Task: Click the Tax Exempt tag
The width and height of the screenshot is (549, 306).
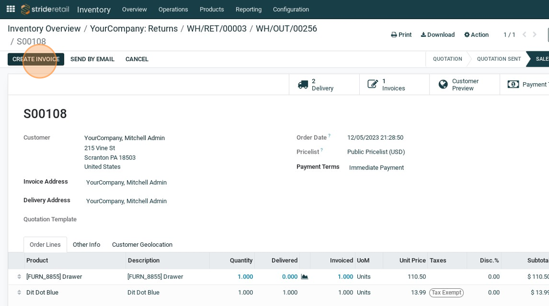Action: click(446, 293)
